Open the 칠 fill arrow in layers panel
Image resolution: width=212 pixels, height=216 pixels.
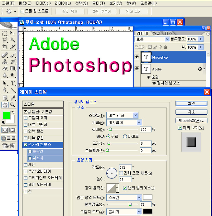coord(201,47)
